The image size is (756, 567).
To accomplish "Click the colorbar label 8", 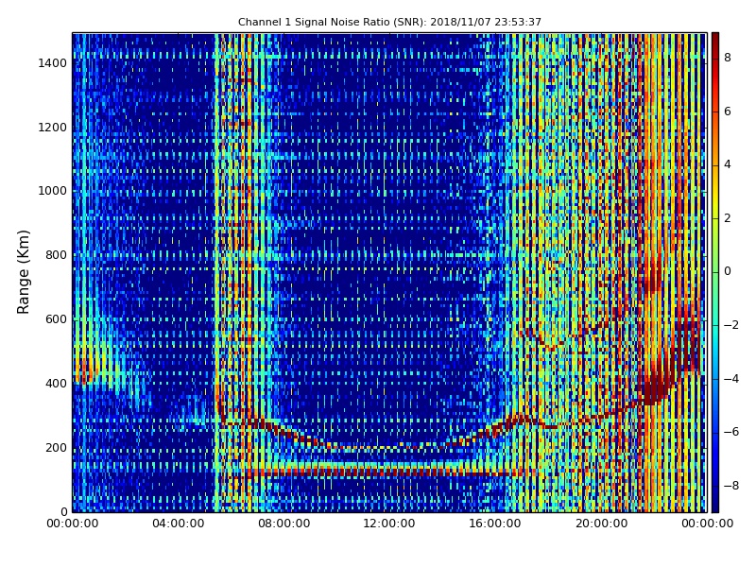I will pyautogui.click(x=728, y=58).
